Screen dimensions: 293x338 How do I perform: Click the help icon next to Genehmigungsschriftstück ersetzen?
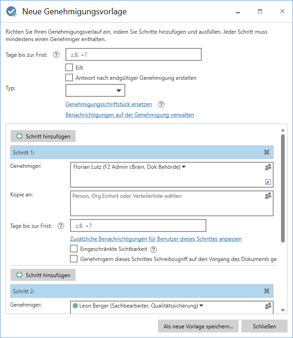coord(161,104)
